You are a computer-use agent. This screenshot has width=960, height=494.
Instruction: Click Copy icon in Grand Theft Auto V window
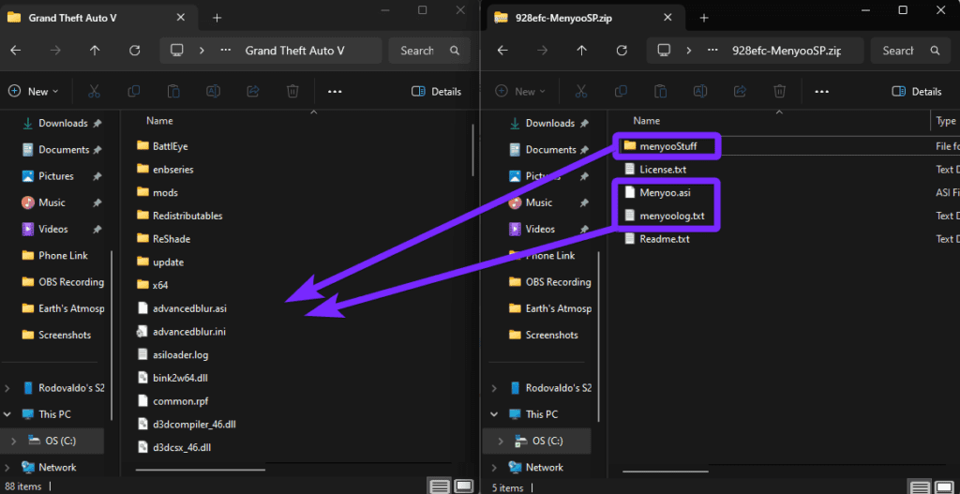[133, 91]
